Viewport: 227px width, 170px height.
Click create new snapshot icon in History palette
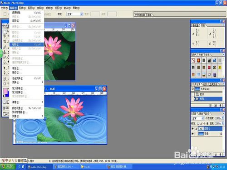tap(216, 105)
